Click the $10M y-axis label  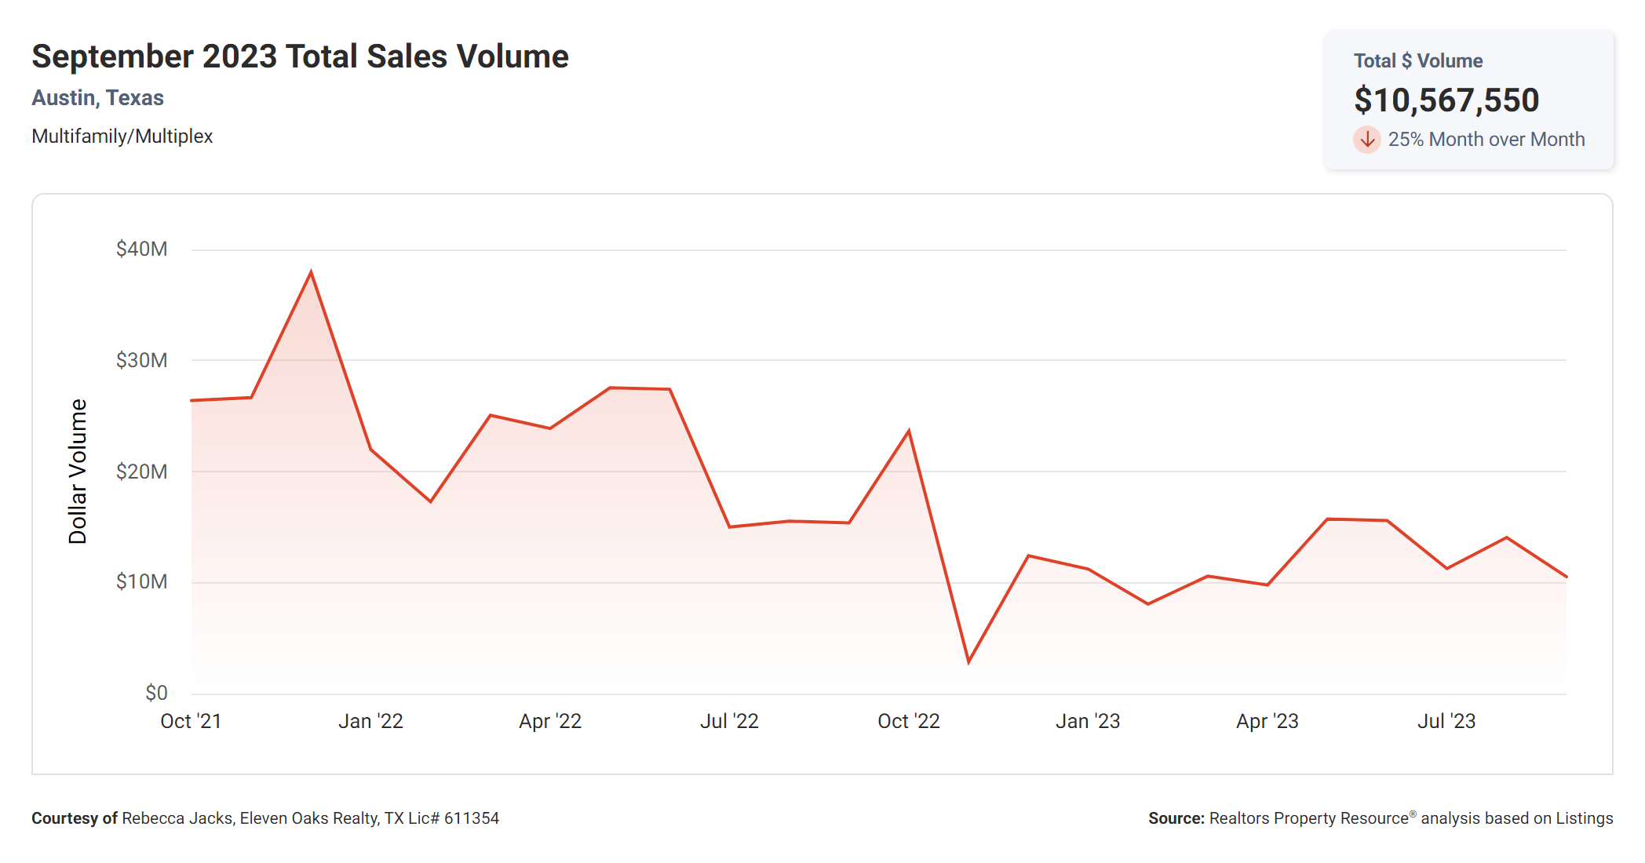coord(141,582)
